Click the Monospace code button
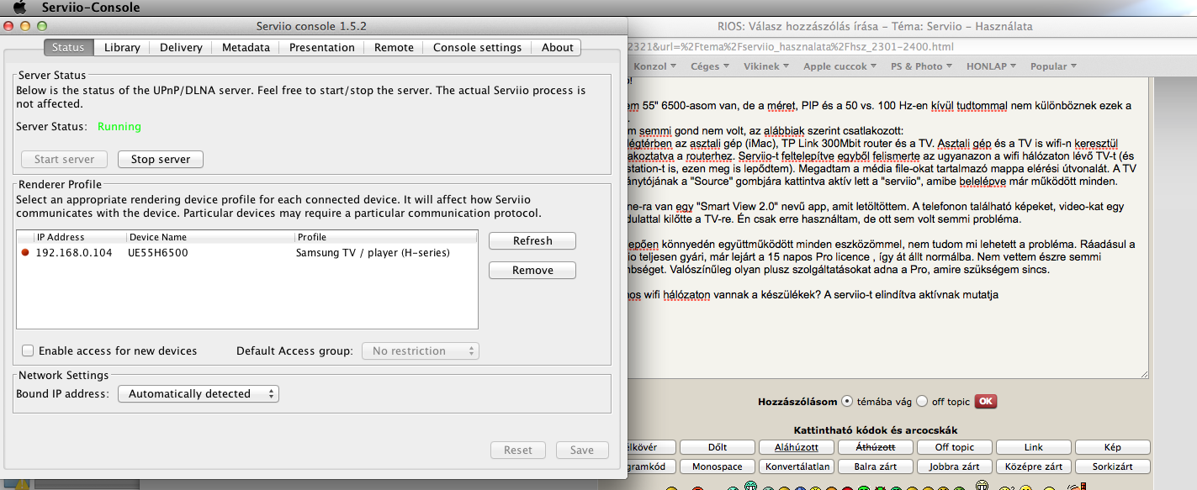 click(718, 466)
